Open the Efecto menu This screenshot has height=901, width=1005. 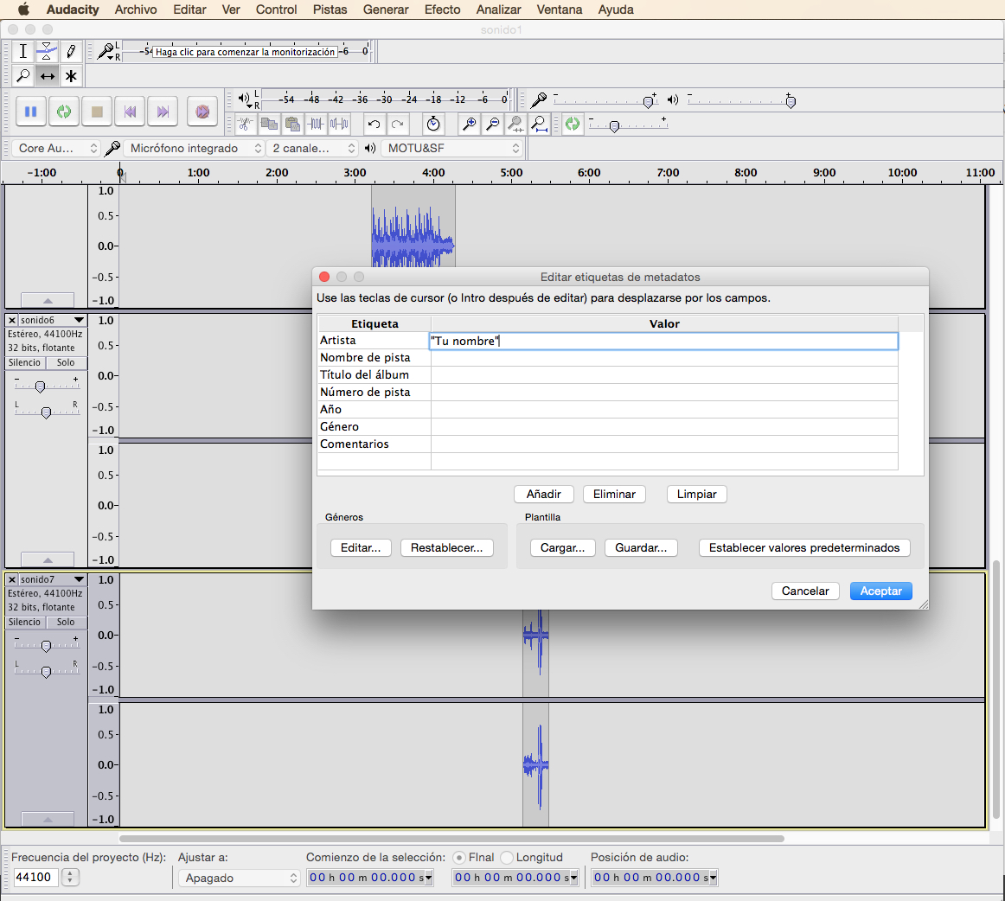(442, 10)
